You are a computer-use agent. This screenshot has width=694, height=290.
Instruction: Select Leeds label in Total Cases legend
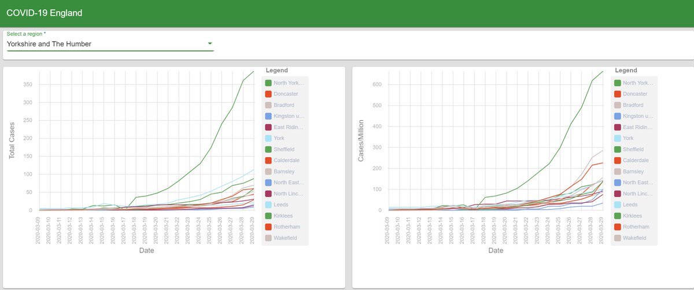[x=282, y=205]
